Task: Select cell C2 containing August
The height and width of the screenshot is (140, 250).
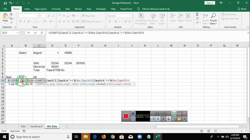Action: (39, 53)
